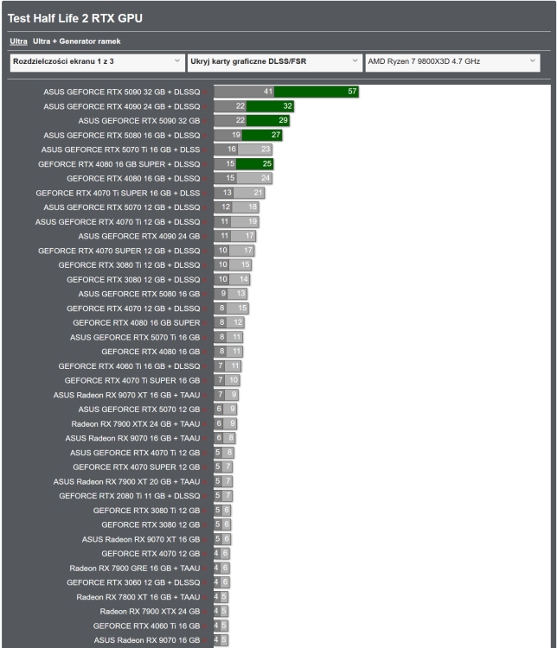Click ASUS GEFORCE RTX 4070 Ti 12 GB label without DLSSQ

point(135,453)
